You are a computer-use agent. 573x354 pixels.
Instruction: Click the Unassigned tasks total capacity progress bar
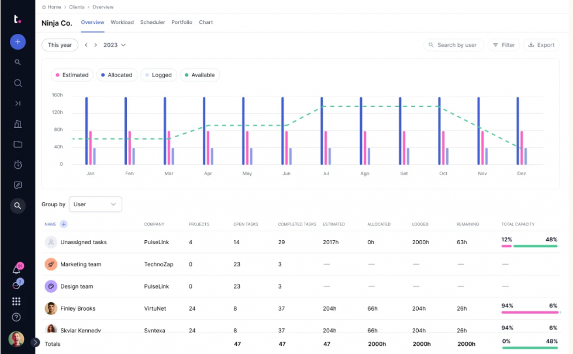click(528, 247)
